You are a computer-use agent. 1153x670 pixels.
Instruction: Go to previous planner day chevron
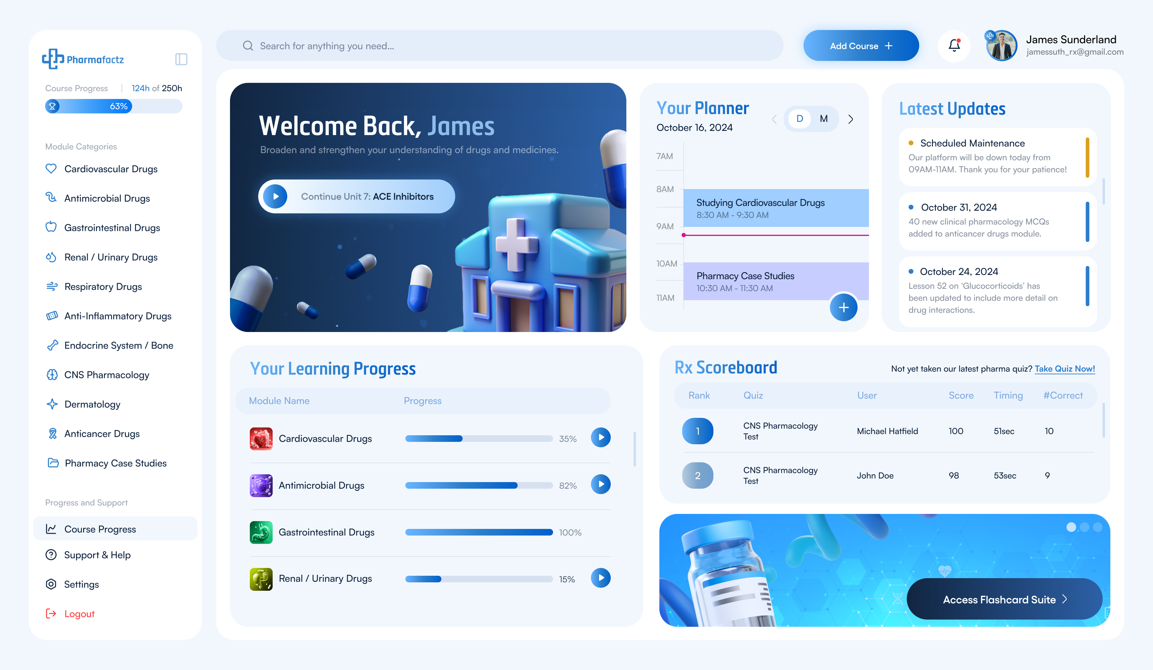tap(774, 119)
